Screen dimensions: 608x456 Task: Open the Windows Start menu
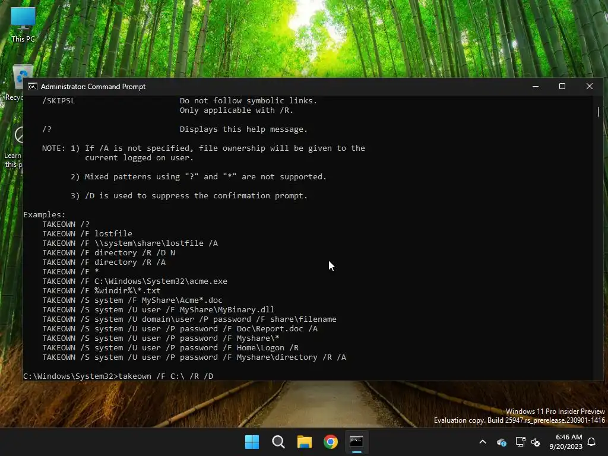tap(252, 442)
